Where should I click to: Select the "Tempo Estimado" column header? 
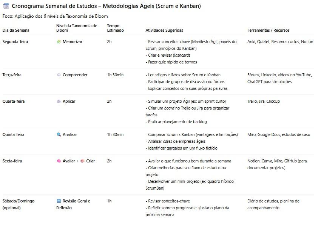tap(115, 28)
